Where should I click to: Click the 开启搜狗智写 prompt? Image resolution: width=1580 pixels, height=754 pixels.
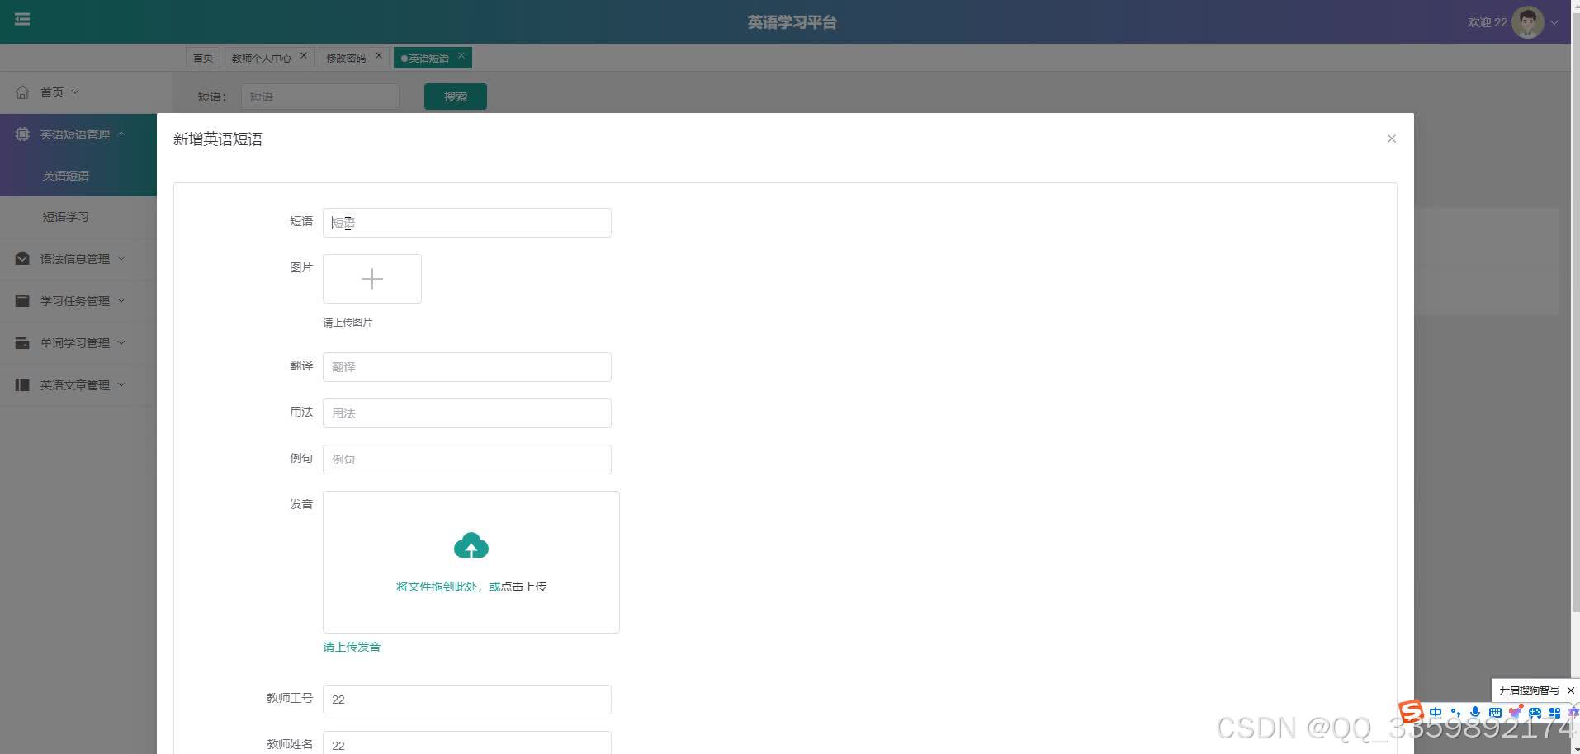coord(1529,690)
